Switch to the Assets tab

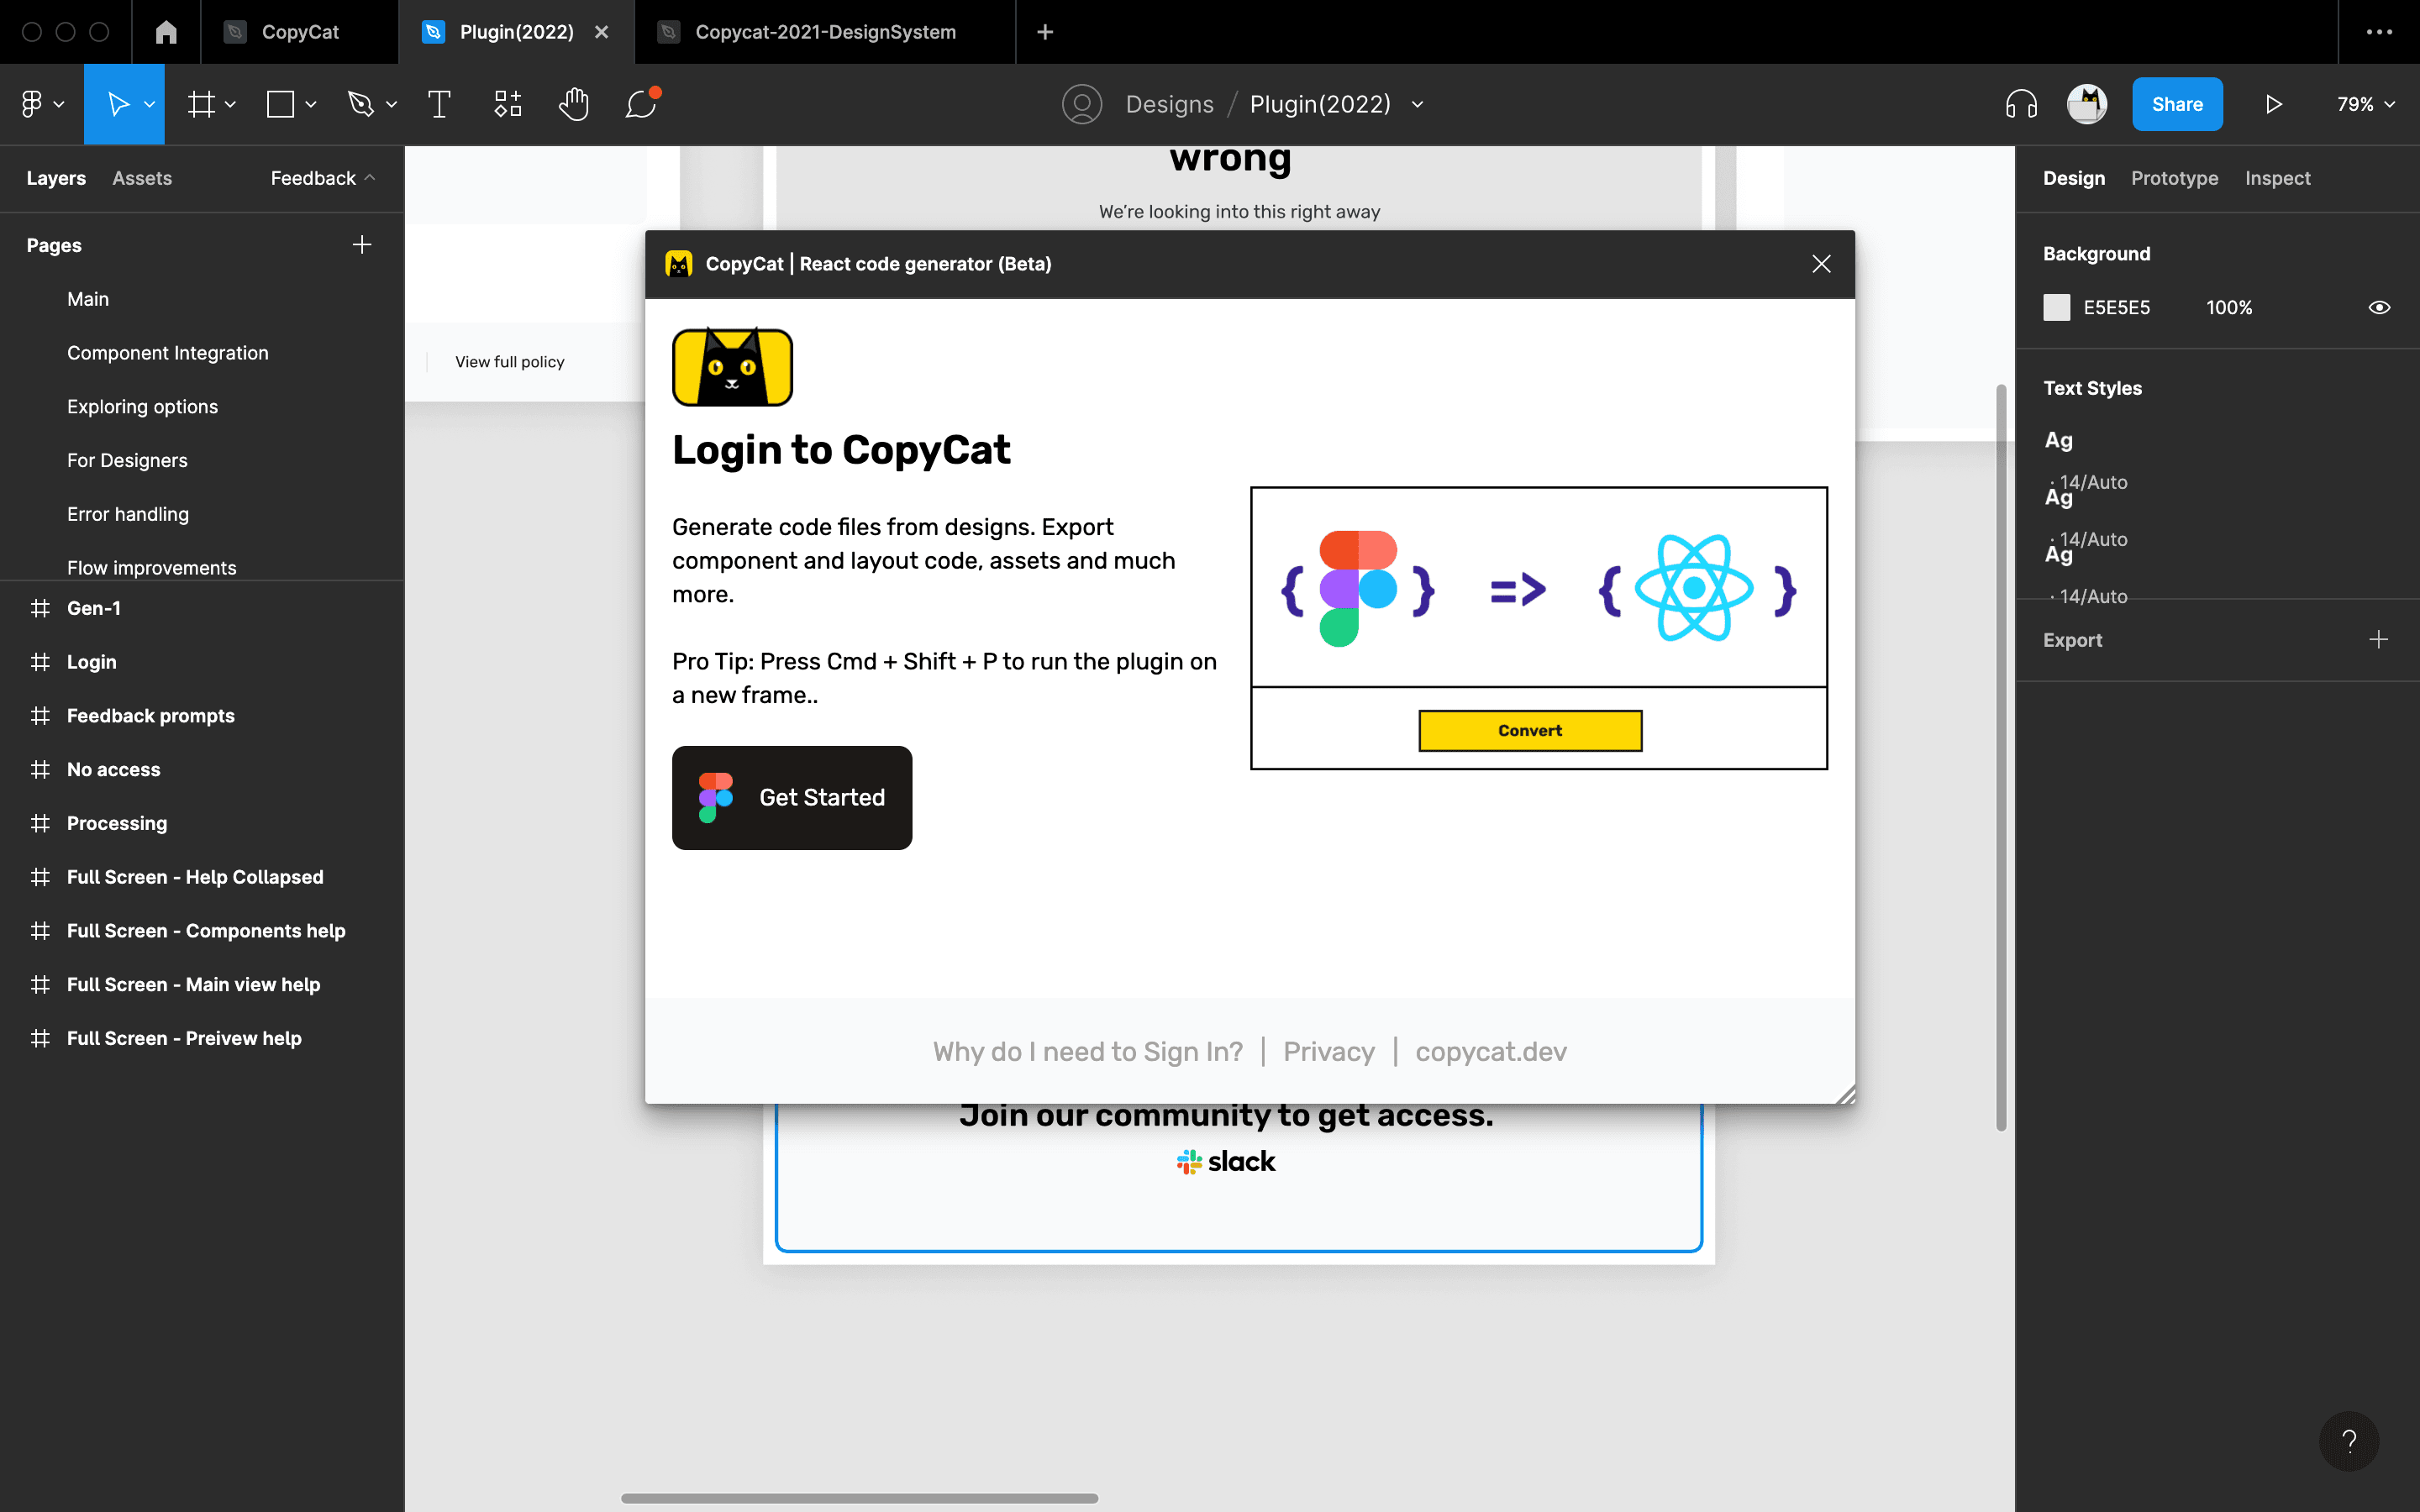pyautogui.click(x=142, y=178)
